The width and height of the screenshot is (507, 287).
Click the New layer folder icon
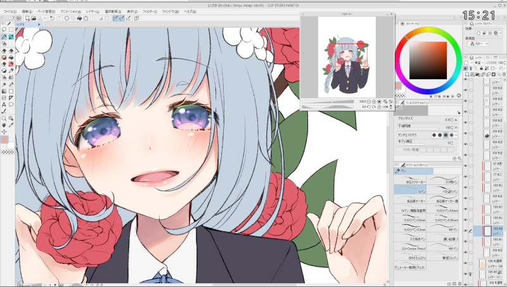tap(478, 74)
